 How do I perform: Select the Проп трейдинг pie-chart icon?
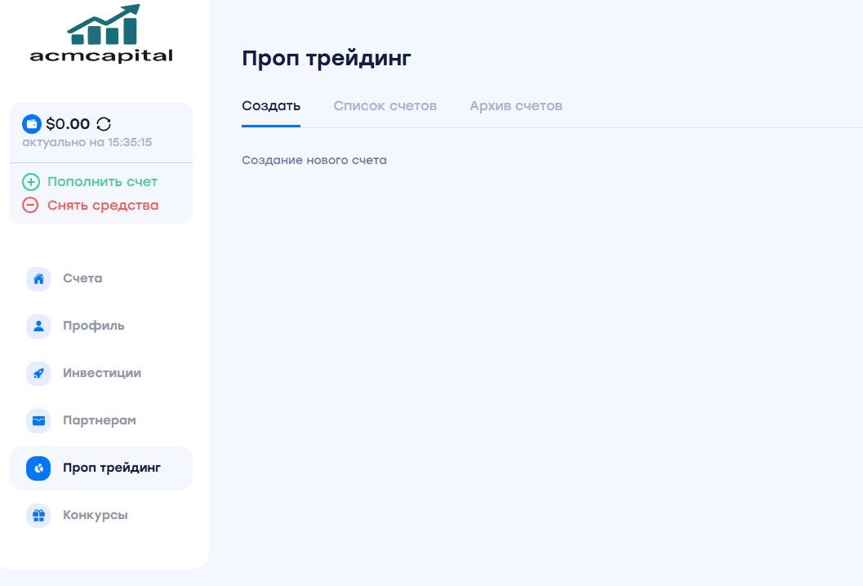(38, 468)
